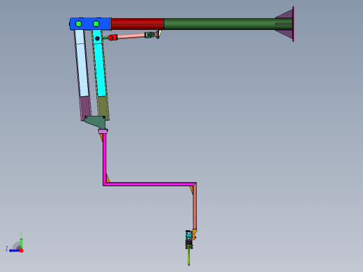363x272 pixels.
Task: Select the red section of the horizontal beam
Action: [138, 24]
